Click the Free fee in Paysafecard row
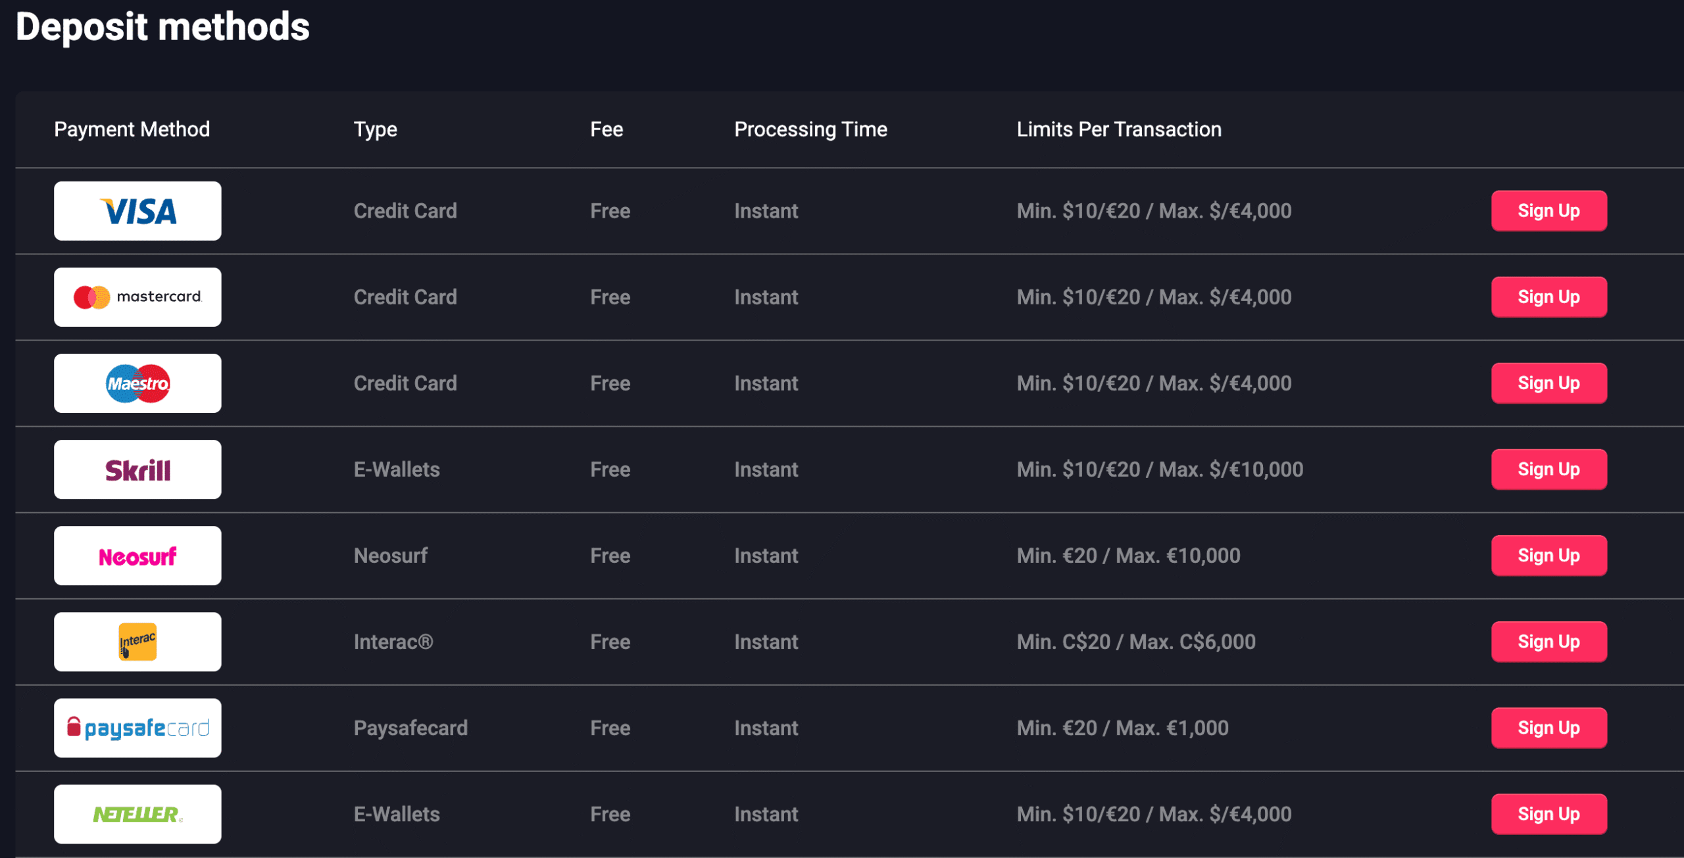This screenshot has height=858, width=1684. click(x=610, y=728)
